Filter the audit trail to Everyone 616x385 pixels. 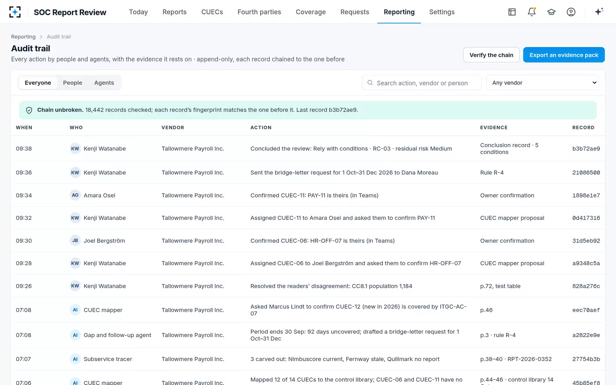click(38, 83)
